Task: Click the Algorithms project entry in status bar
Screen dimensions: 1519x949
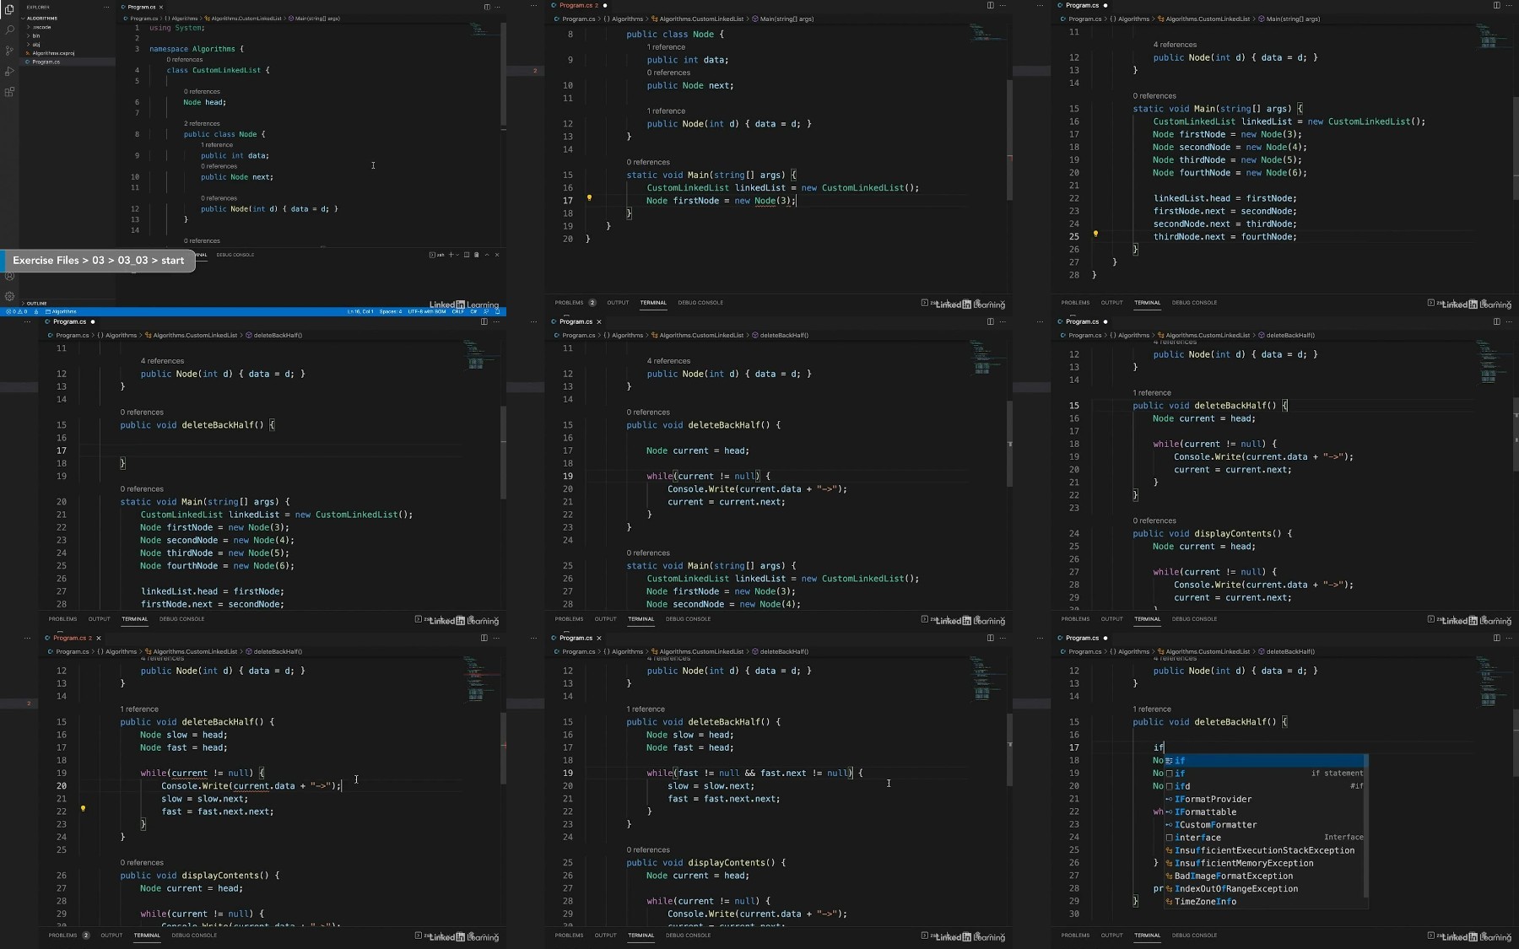Action: tap(61, 311)
